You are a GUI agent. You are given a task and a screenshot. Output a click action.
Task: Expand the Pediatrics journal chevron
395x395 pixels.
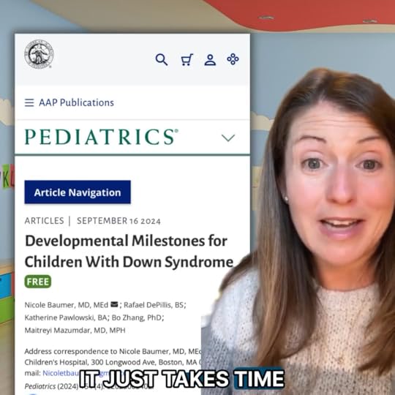(x=228, y=138)
